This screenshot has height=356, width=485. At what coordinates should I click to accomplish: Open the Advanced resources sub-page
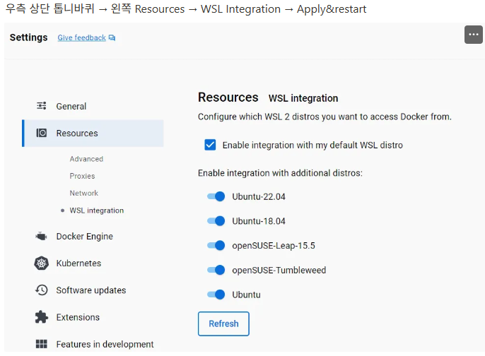click(x=86, y=159)
